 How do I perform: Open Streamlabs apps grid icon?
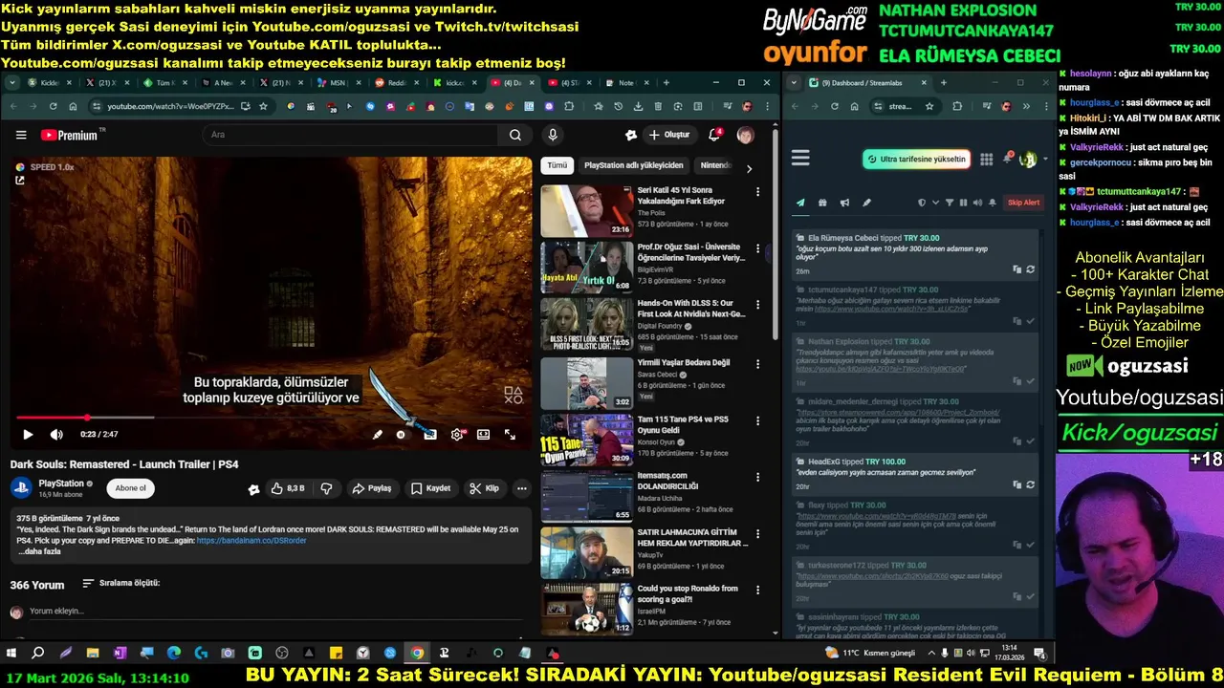click(x=987, y=159)
